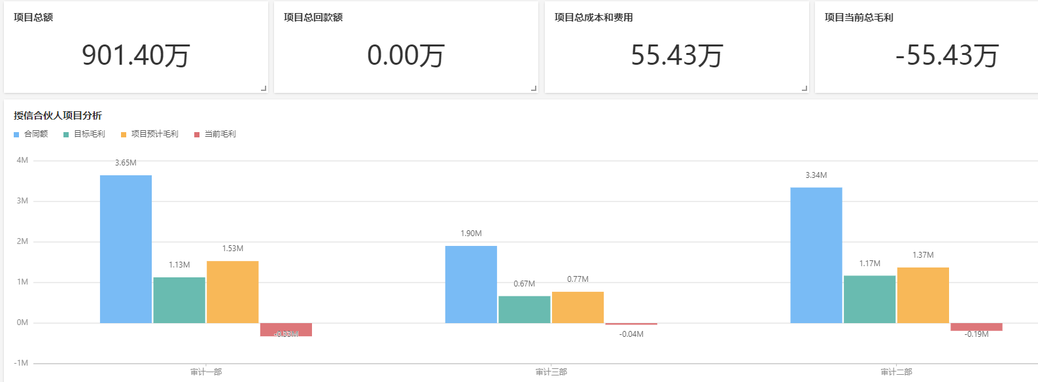Click the red -0.53M 当前毛利 bar
This screenshot has height=382, width=1038.
pyautogui.click(x=286, y=330)
